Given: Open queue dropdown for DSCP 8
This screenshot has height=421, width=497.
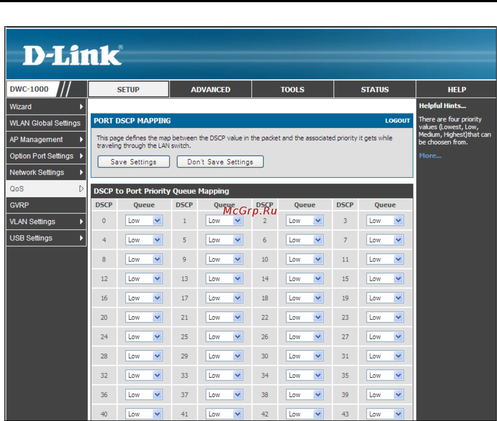Looking at the screenshot, I should pyautogui.click(x=144, y=259).
